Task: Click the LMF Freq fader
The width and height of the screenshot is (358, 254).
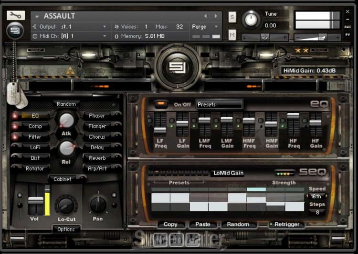Action: point(205,121)
